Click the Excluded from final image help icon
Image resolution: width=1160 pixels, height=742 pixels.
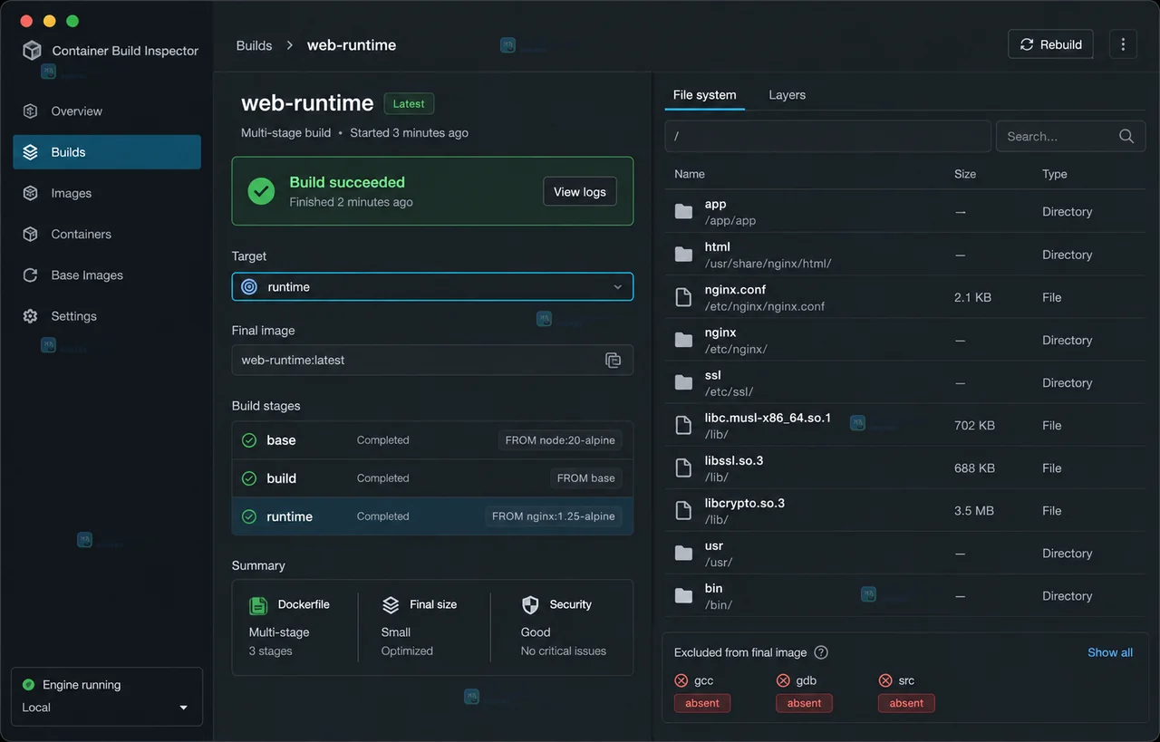(x=821, y=652)
